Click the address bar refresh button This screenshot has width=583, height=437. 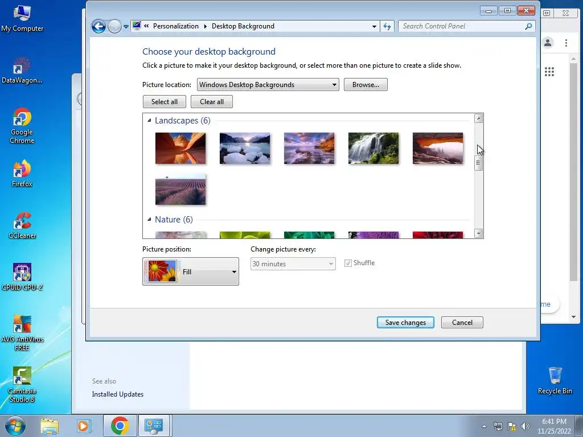pyautogui.click(x=387, y=26)
